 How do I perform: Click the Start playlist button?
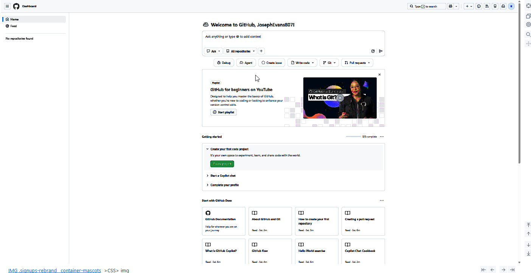(x=224, y=112)
